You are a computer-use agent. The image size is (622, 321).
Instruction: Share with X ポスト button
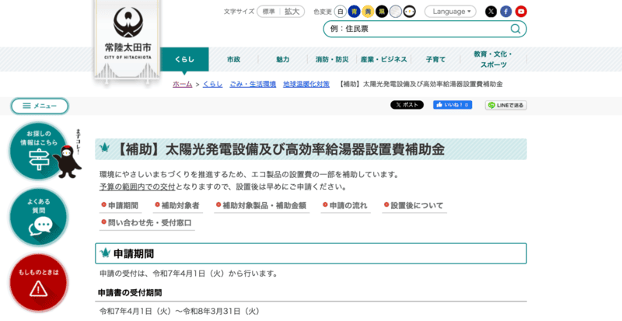[x=407, y=105]
